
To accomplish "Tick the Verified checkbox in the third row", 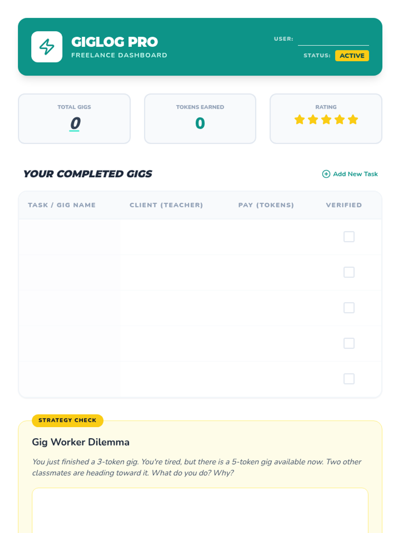I will [x=349, y=308].
